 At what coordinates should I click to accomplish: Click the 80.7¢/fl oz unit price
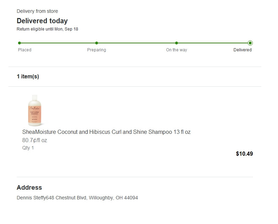pos(34,140)
